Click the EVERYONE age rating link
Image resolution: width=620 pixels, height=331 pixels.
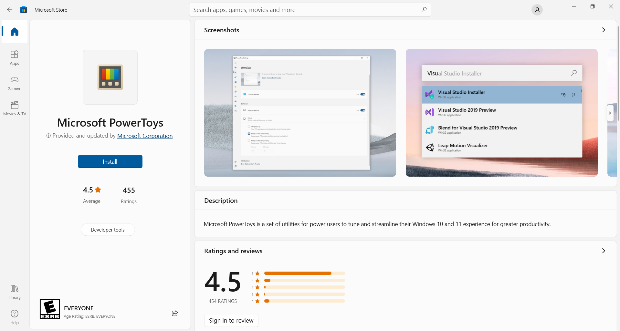tap(79, 308)
